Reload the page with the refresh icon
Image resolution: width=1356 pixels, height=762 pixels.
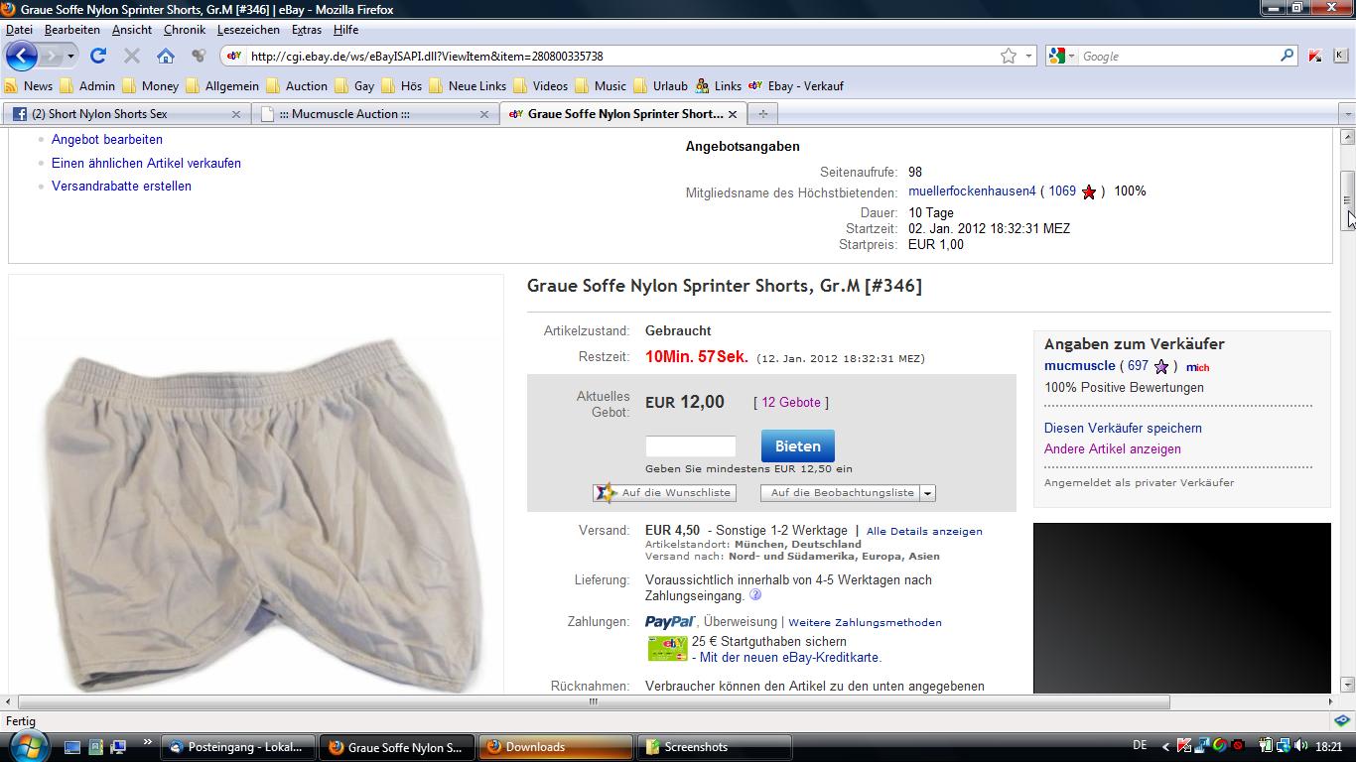pos(98,56)
